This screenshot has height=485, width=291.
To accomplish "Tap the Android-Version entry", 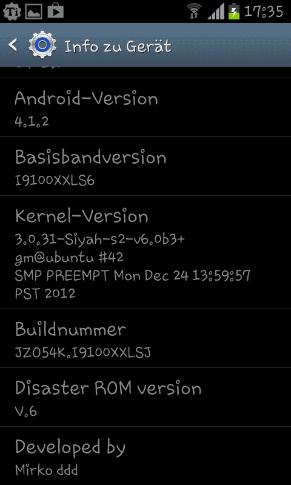I will click(145, 107).
